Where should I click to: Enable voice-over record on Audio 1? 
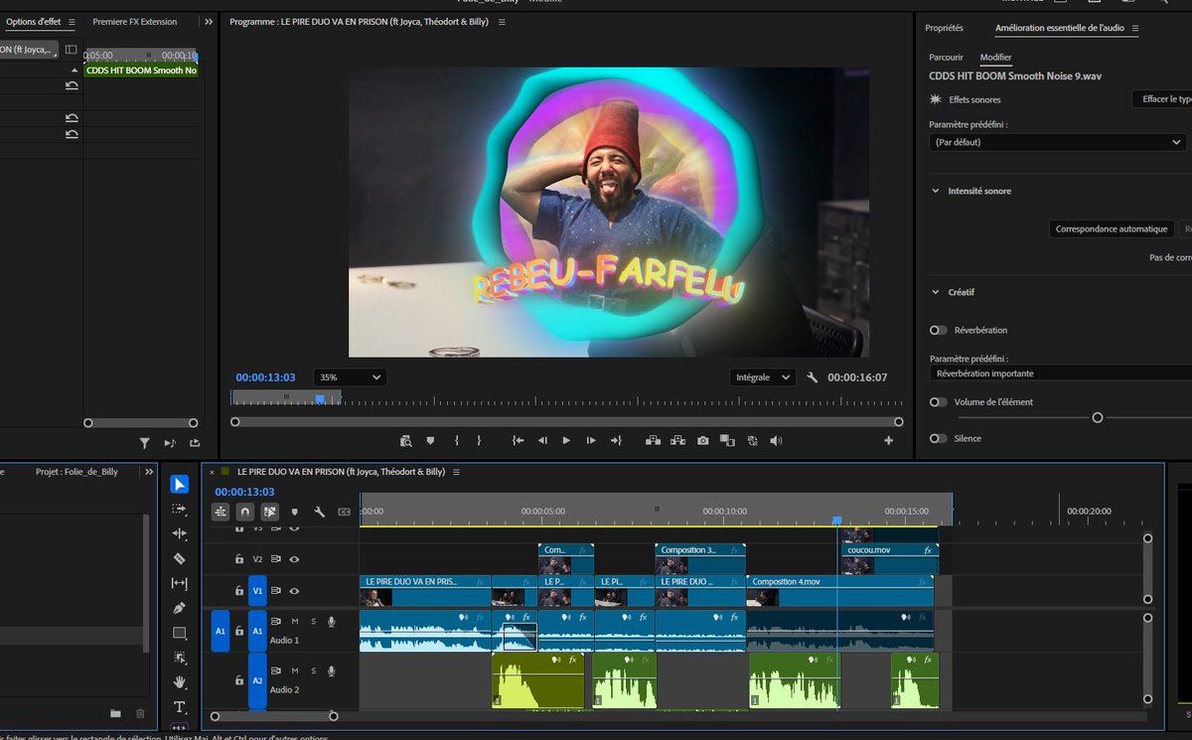pyautogui.click(x=331, y=621)
